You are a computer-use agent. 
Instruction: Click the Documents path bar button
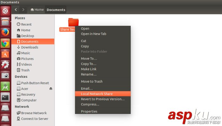(56, 10)
